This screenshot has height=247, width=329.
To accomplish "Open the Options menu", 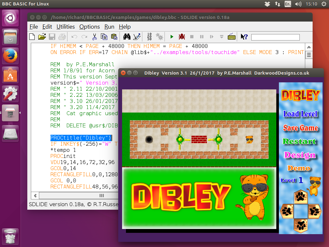I will click(x=90, y=27).
